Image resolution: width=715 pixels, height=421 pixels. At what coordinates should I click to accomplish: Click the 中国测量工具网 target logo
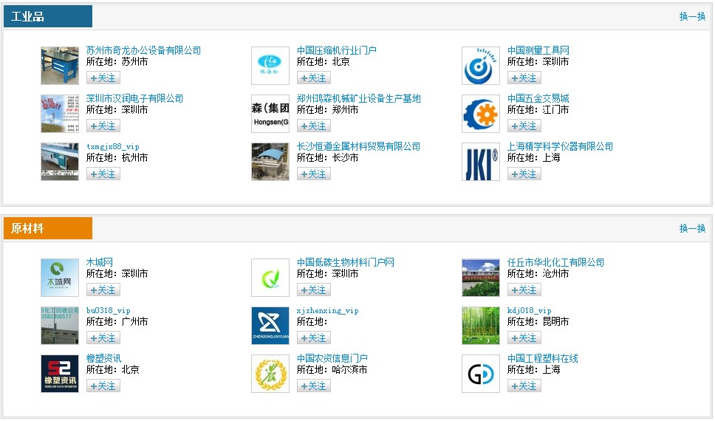click(x=480, y=66)
